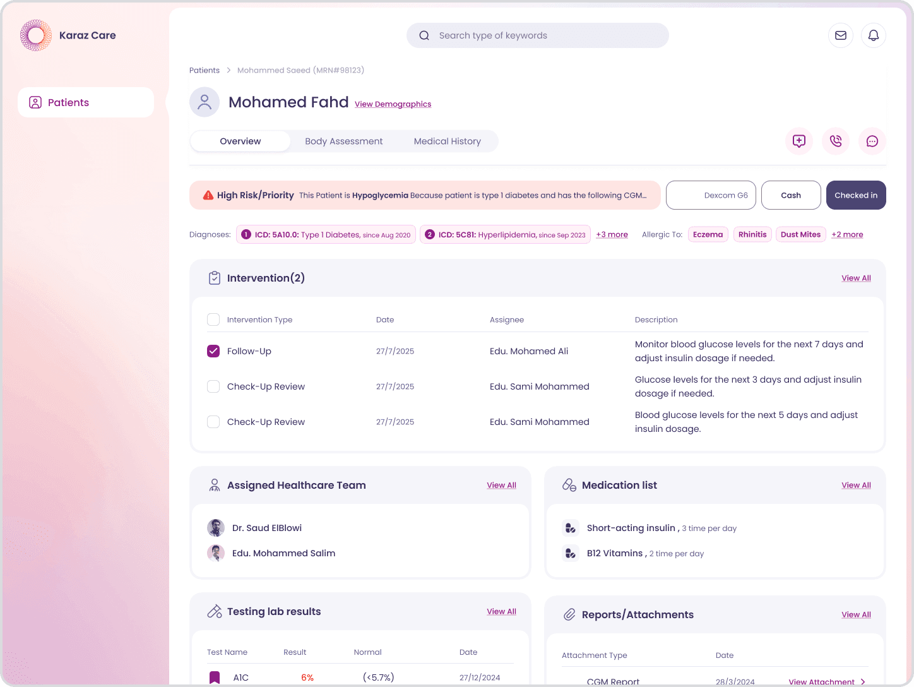Click diagnosis number 1 badge
This screenshot has height=687, width=914.
pos(246,234)
